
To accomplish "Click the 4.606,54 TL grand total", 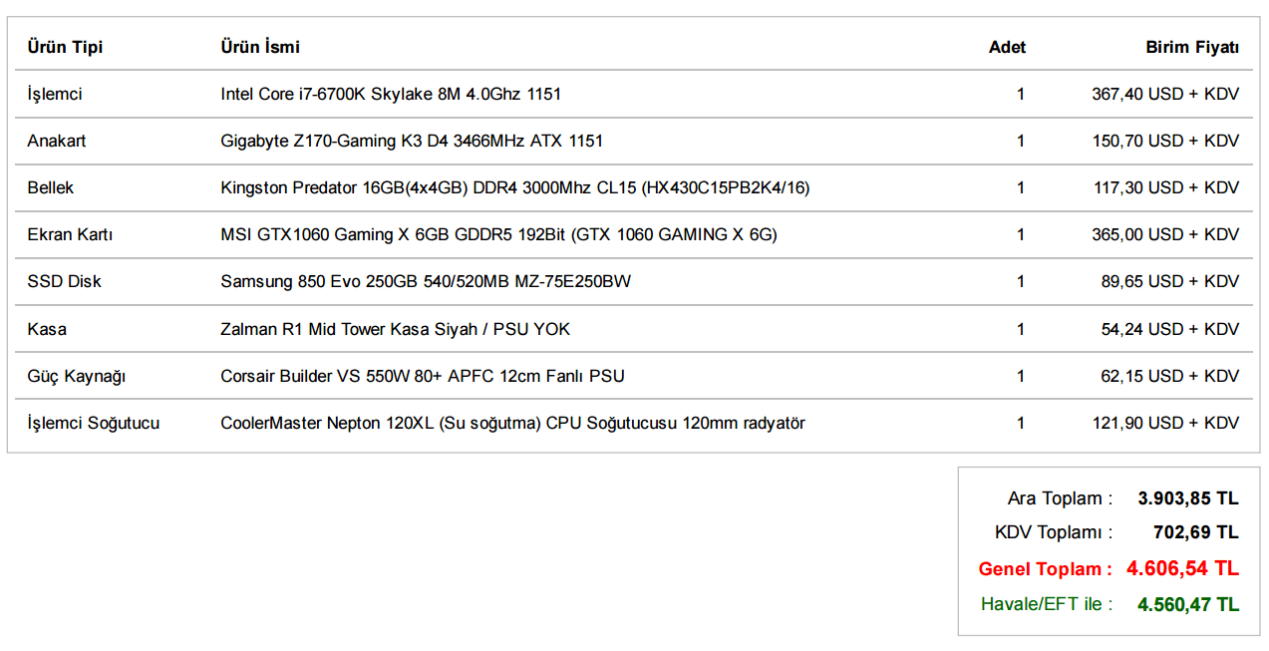I will (1183, 569).
